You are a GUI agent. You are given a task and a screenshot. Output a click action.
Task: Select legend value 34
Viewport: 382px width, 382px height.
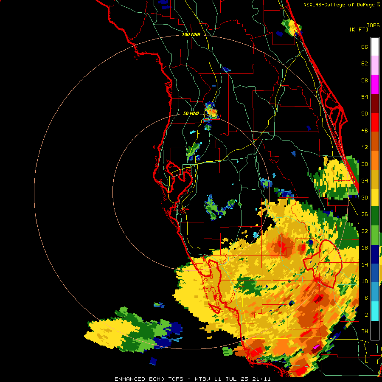365,180
